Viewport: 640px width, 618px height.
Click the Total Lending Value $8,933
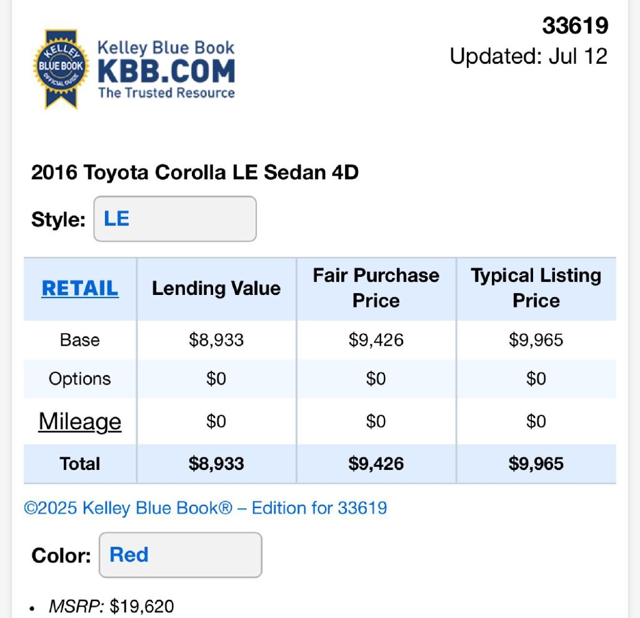point(216,464)
